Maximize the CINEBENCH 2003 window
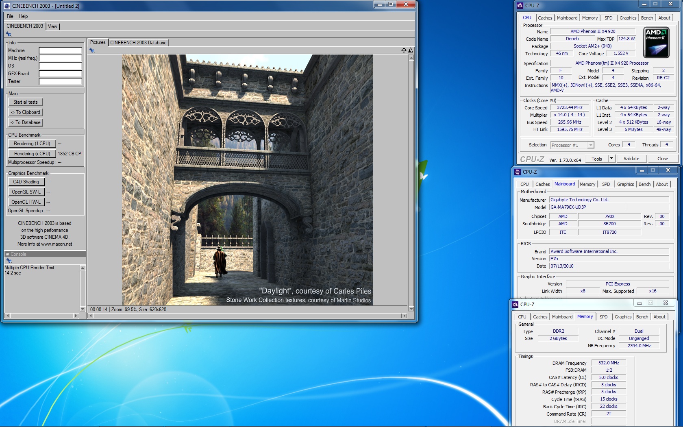 pos(390,4)
